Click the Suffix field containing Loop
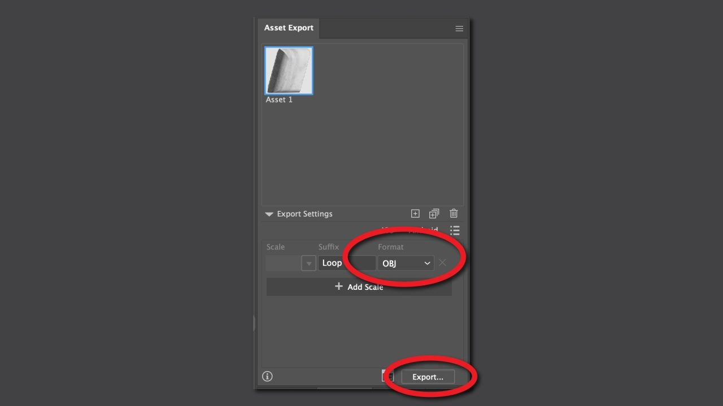The width and height of the screenshot is (723, 406). point(346,263)
